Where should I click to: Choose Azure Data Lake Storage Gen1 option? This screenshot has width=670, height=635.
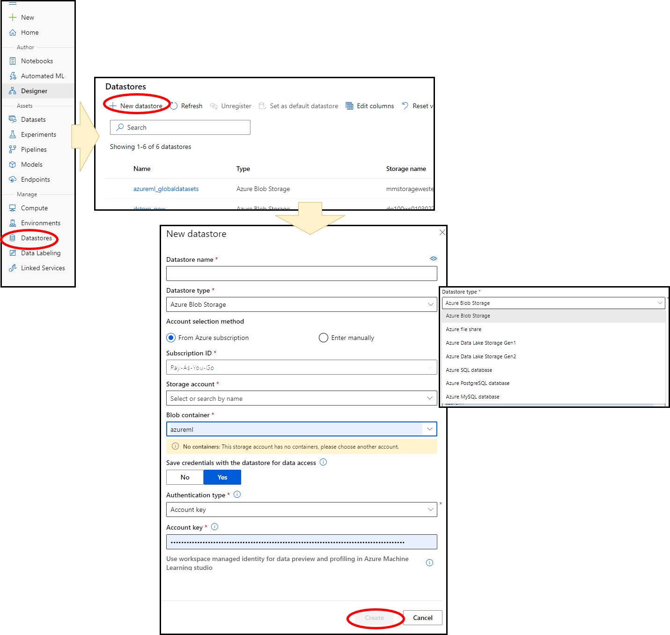[553, 343]
